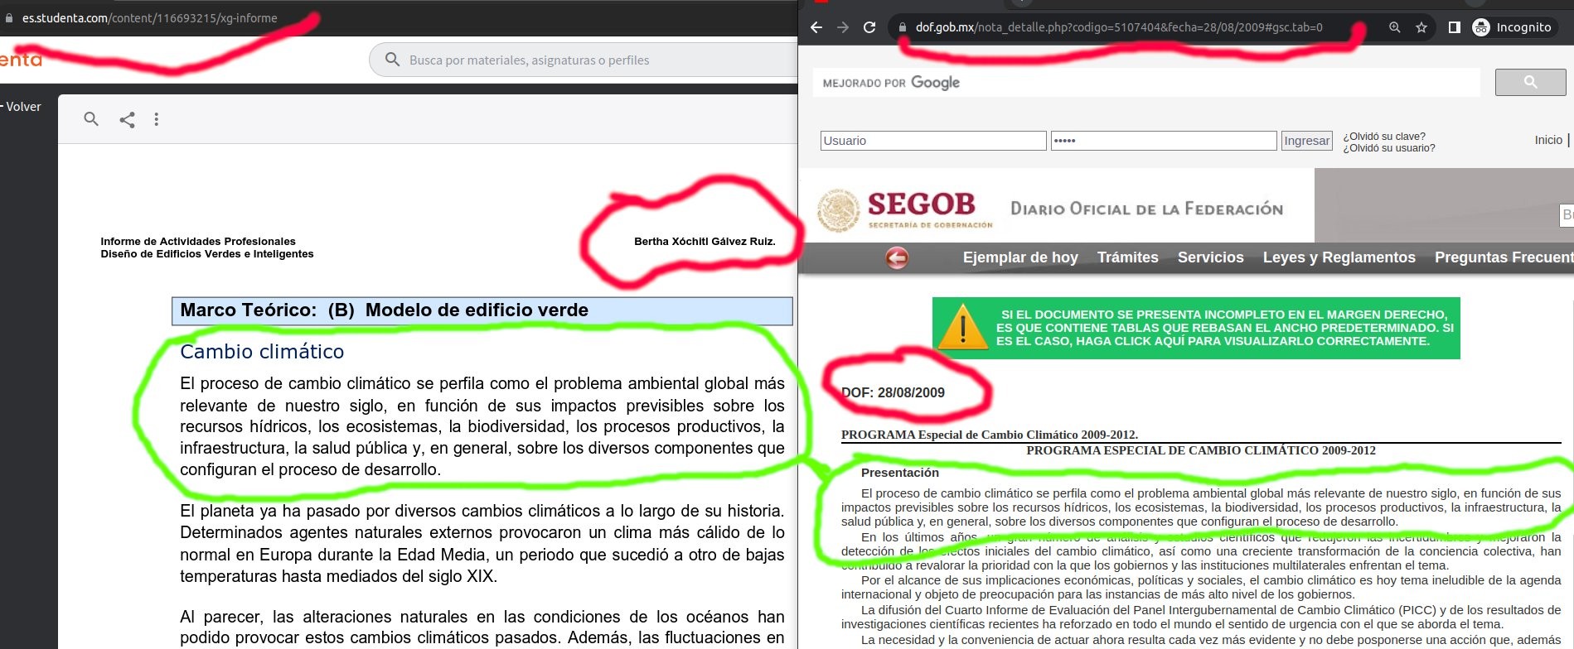Click the yellow warning triangle icon
This screenshot has width=1574, height=649.
tap(962, 327)
